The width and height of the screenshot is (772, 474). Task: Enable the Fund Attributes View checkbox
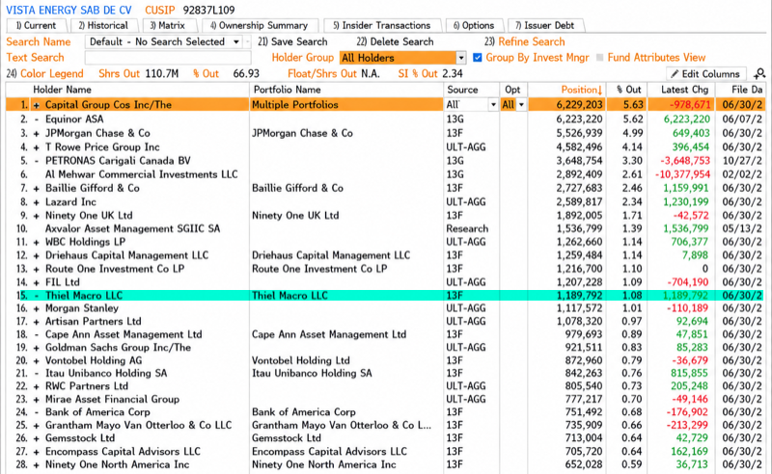pyautogui.click(x=599, y=58)
